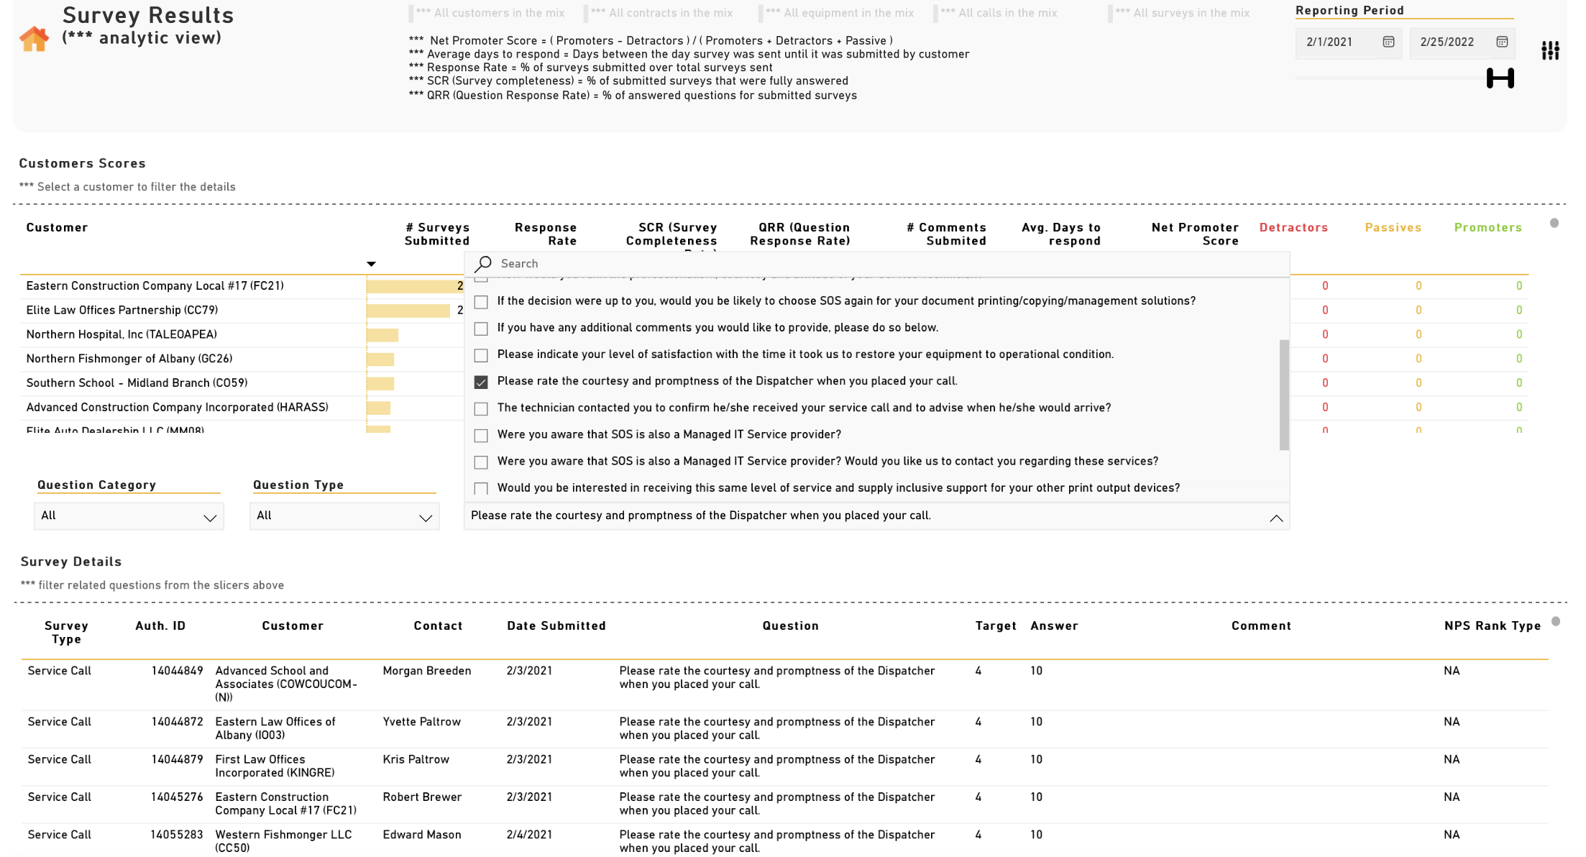Screen dimensions: 1586x857
Task: Sort by Avg. Days to respond header
Action: 1061,234
